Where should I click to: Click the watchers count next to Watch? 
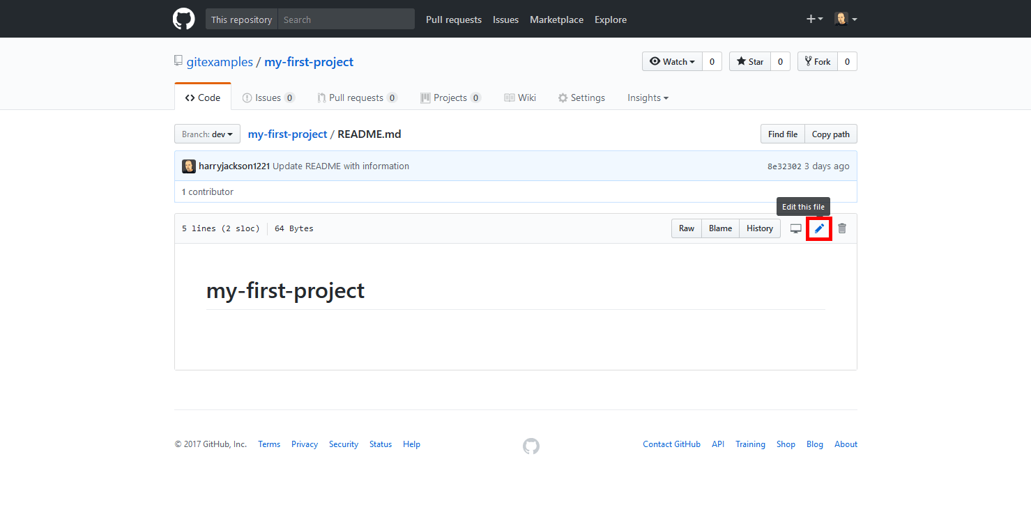coord(712,61)
